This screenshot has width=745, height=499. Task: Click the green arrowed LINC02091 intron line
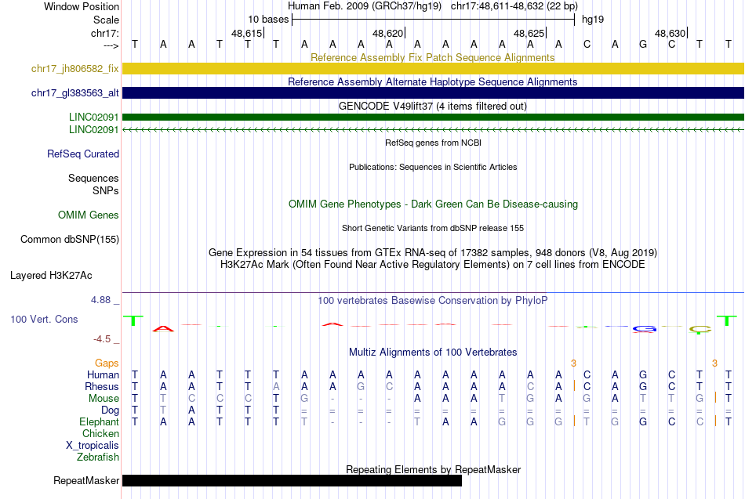tap(433, 129)
